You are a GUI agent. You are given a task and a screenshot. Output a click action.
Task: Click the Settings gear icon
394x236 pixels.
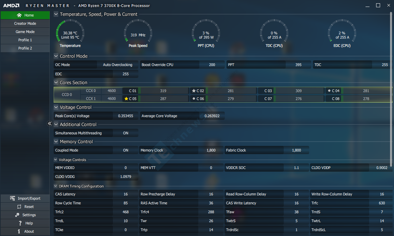pos(17,215)
